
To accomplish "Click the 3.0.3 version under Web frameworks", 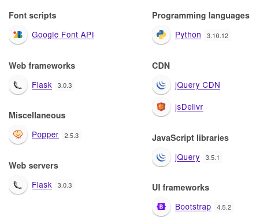I will pyautogui.click(x=65, y=85).
